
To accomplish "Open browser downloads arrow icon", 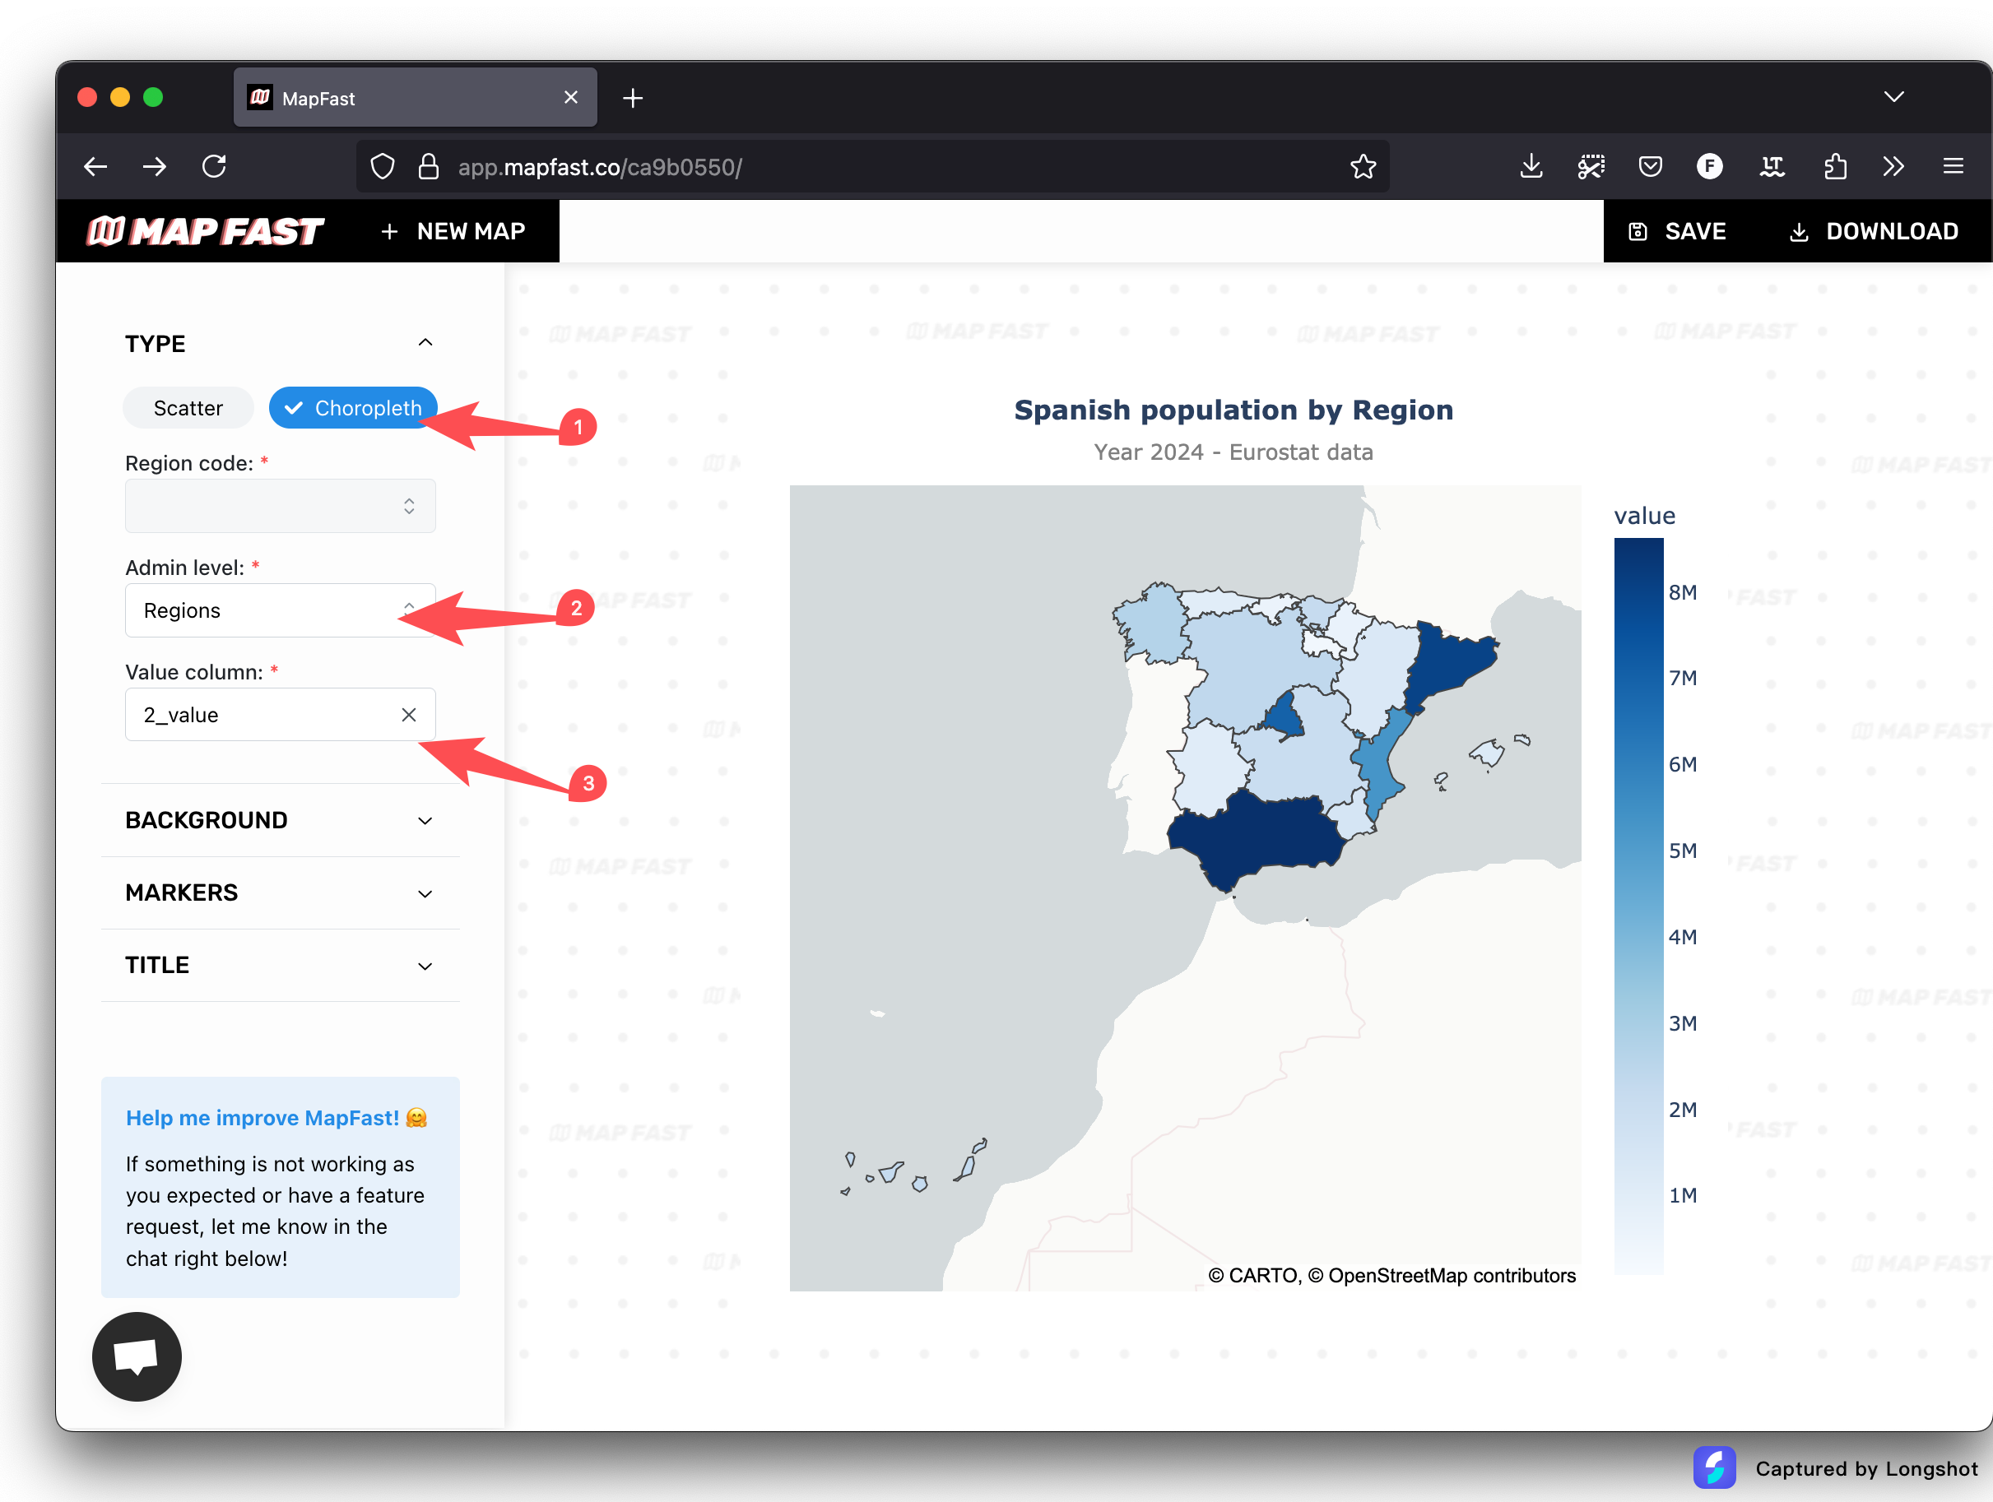I will click(x=1531, y=167).
